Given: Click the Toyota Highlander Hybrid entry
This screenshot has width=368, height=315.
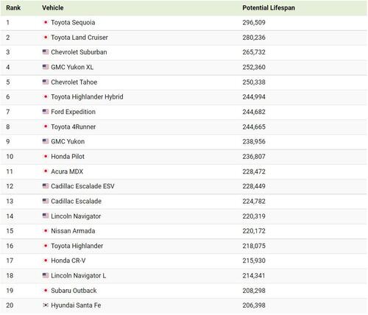Looking at the screenshot, I should 87,97.
